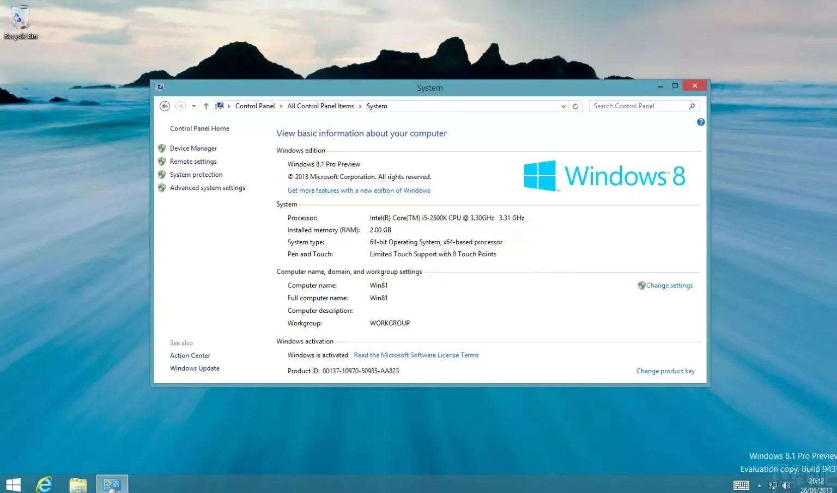
Task: Open Help with the question mark icon
Action: point(701,122)
